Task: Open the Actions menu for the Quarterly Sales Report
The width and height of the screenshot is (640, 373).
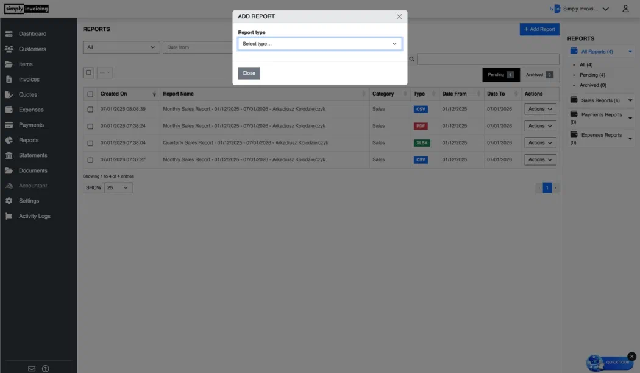Action: (539, 142)
